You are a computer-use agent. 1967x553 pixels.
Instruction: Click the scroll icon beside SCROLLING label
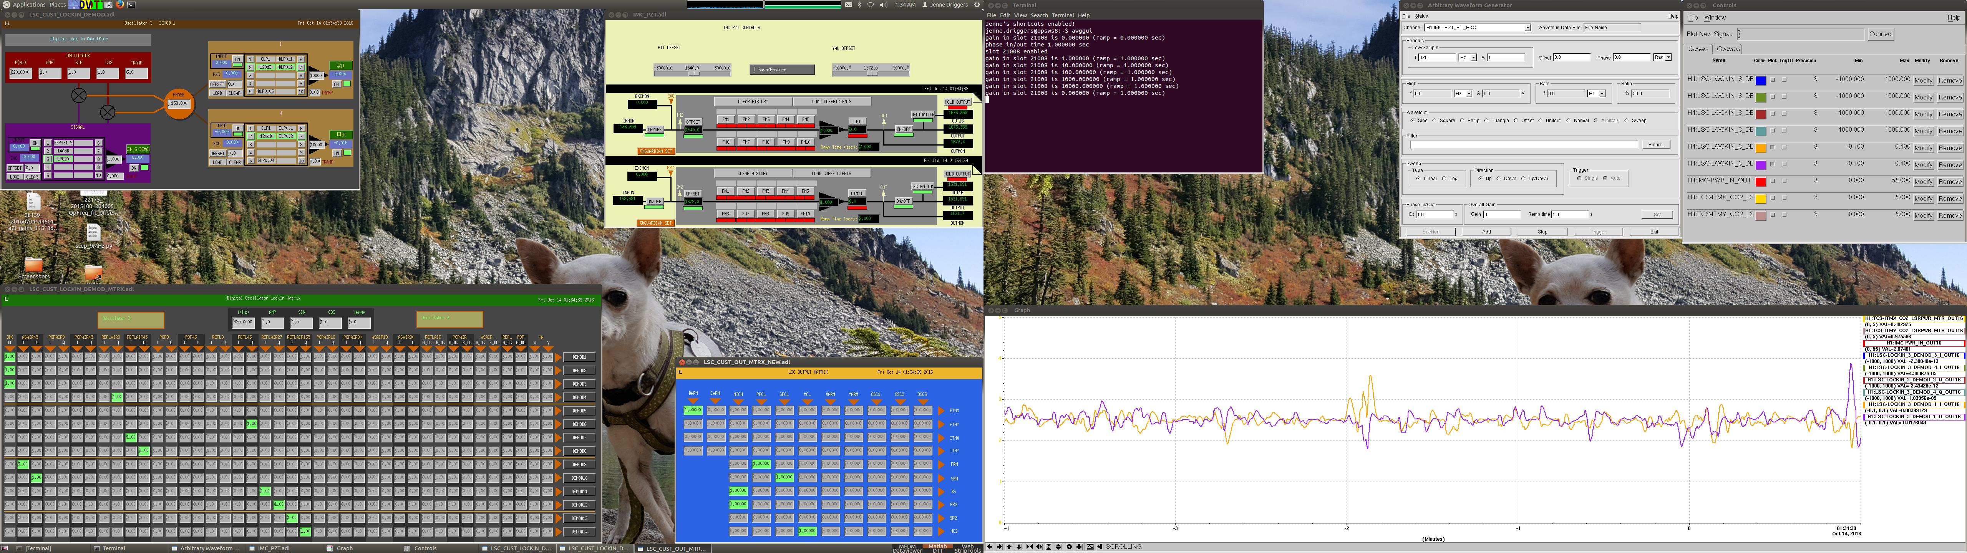pyautogui.click(x=1100, y=547)
